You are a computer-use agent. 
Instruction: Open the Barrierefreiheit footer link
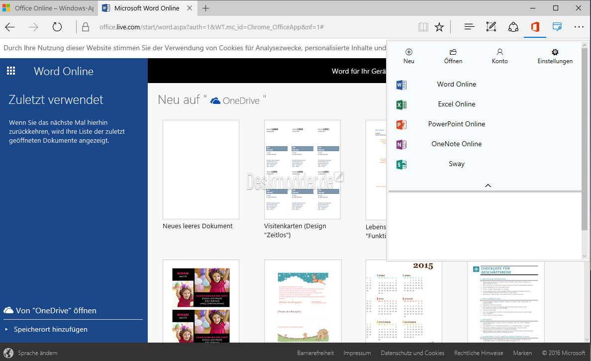click(x=315, y=353)
